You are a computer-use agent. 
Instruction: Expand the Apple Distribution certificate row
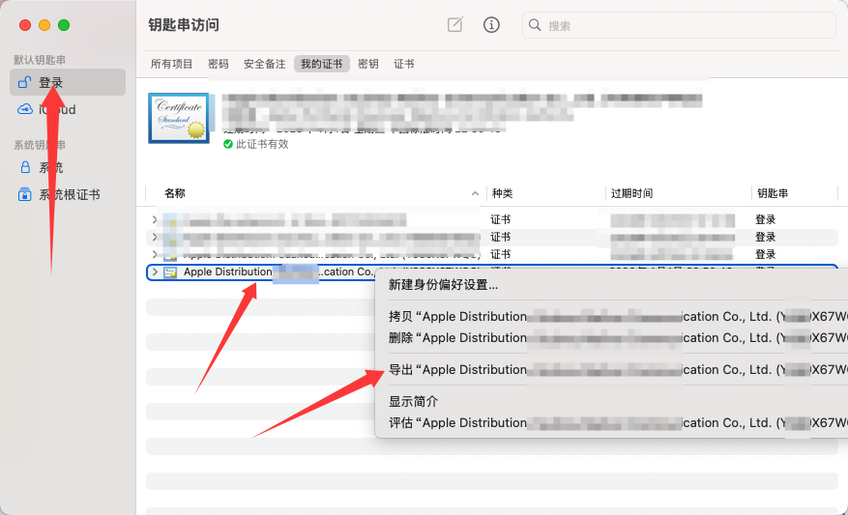155,272
